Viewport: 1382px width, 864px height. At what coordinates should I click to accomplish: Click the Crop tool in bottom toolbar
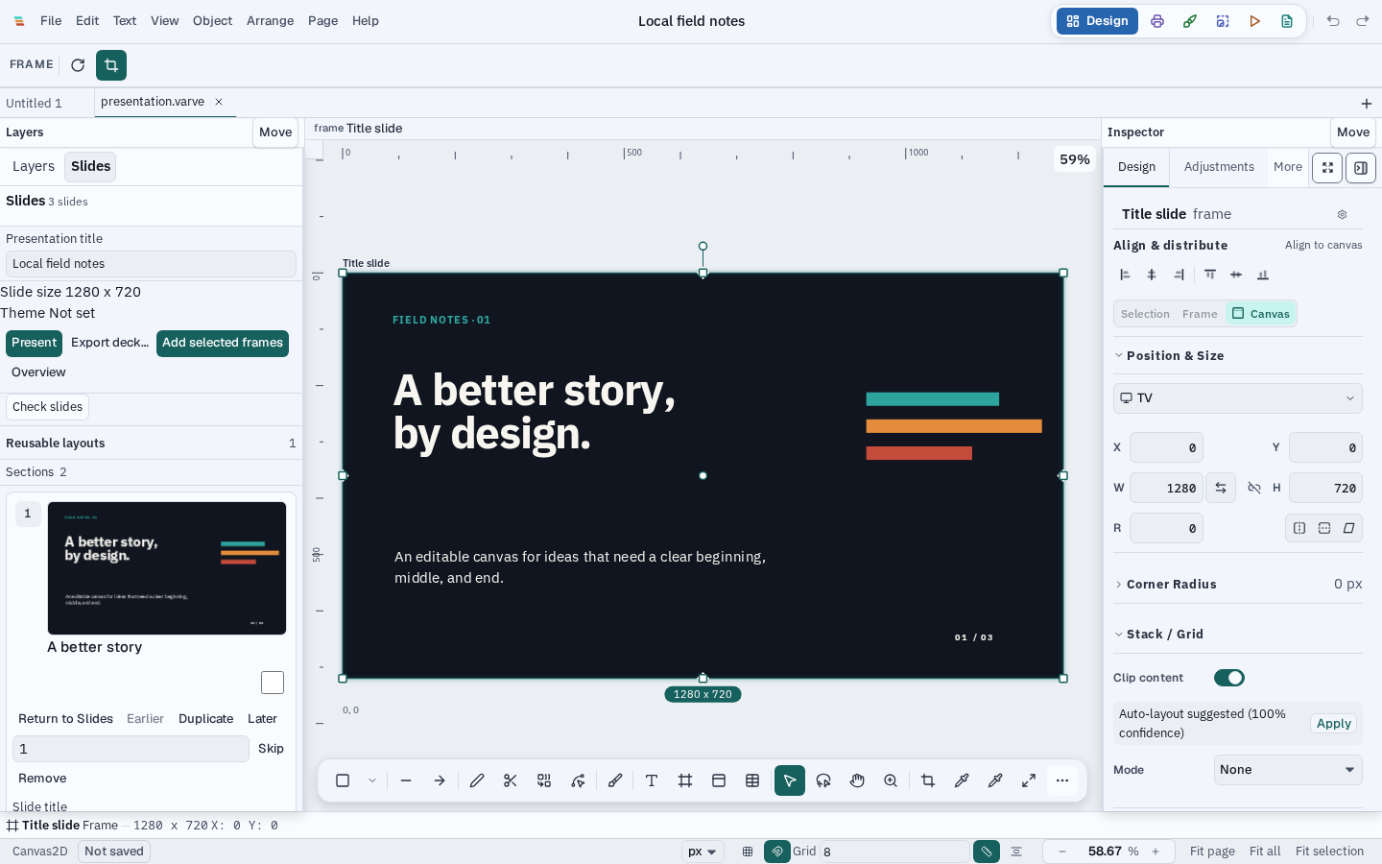(x=928, y=780)
